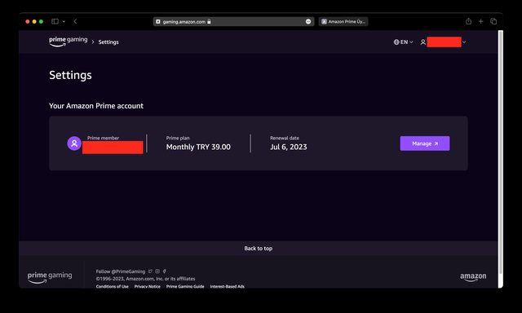Show the tab overview icon
Screen dimensions: 522x313
click(x=493, y=21)
